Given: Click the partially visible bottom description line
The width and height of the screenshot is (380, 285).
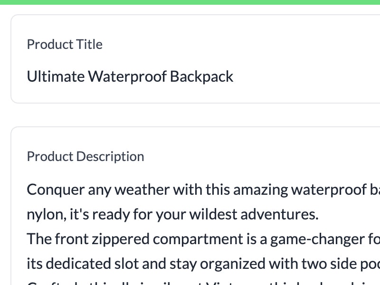Looking at the screenshot, I should [203, 283].
